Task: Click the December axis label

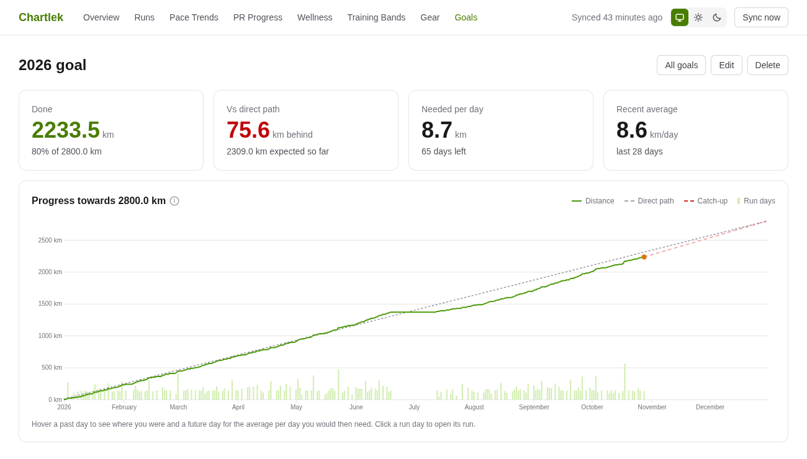Action: click(710, 408)
